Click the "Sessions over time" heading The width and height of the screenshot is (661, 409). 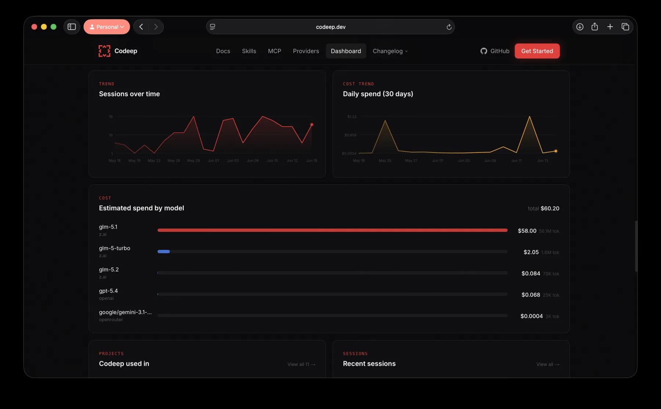(x=129, y=94)
